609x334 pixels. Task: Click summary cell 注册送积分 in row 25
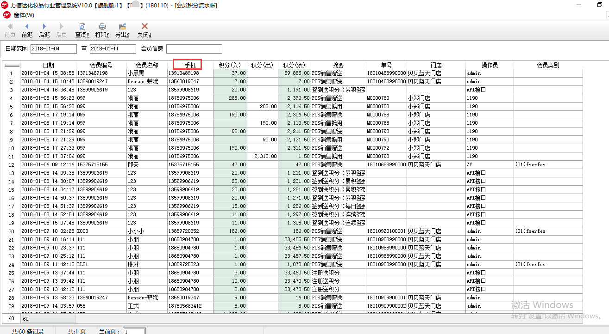pyautogui.click(x=339, y=273)
